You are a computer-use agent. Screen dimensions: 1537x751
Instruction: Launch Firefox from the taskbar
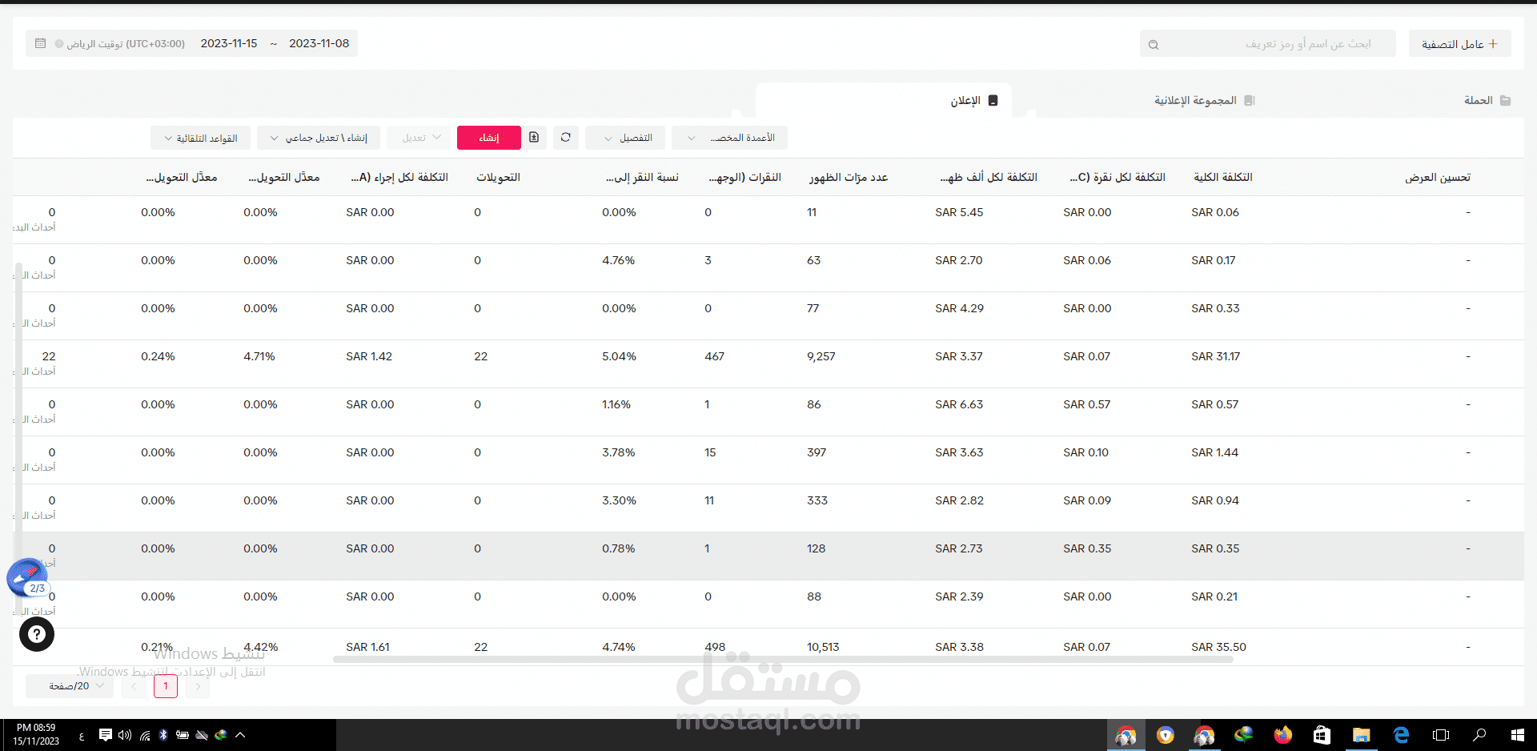click(1283, 735)
